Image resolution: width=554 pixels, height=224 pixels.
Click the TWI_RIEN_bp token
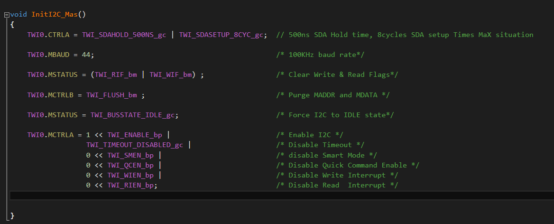pos(130,185)
